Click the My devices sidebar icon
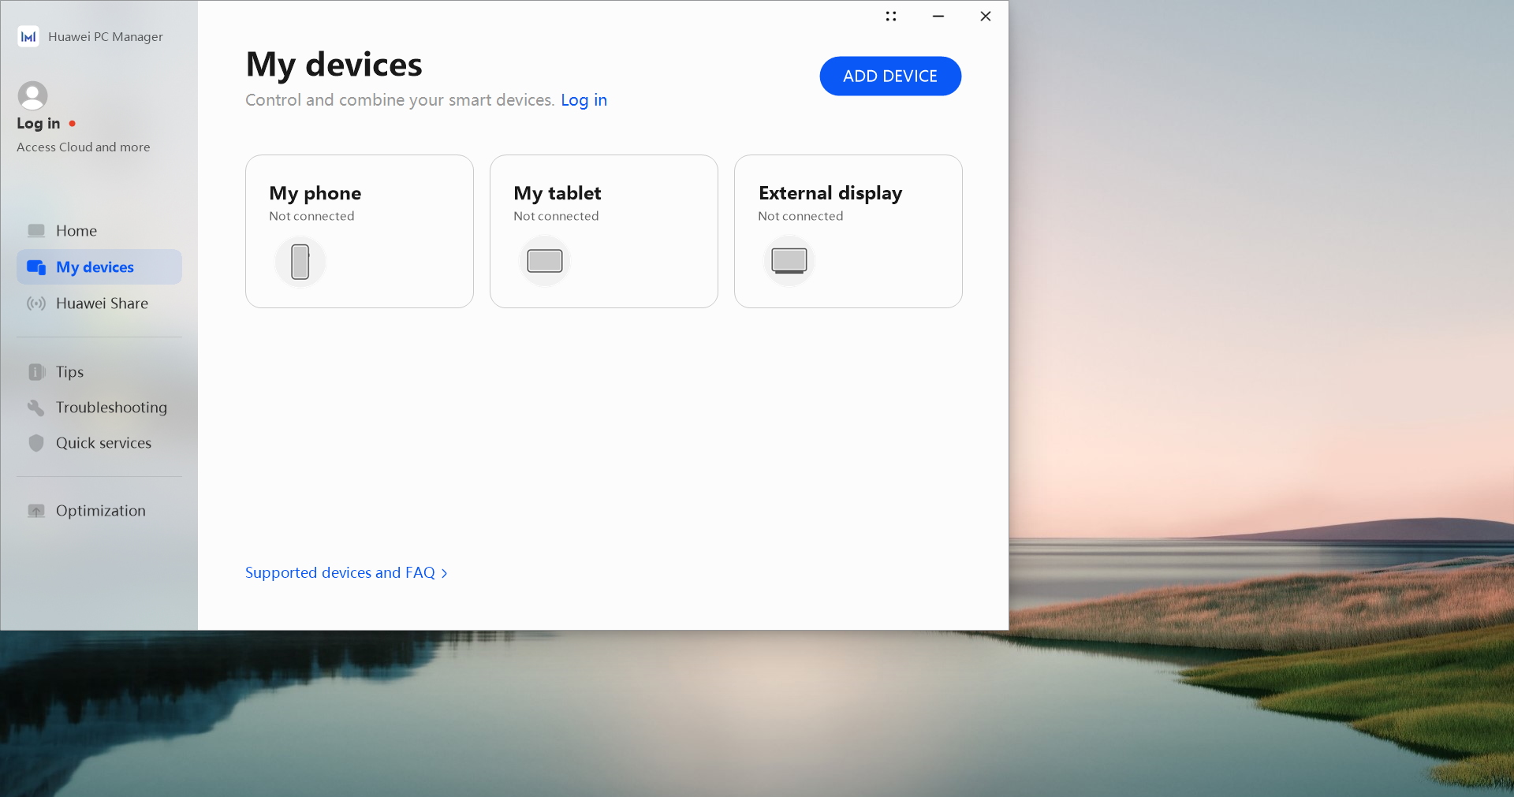The image size is (1514, 797). [x=36, y=267]
